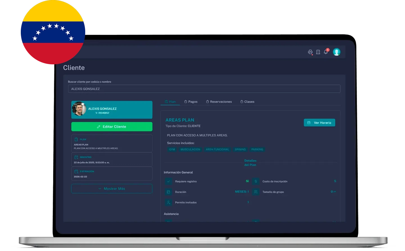Click the client search input field
The image size is (405, 251).
204,89
